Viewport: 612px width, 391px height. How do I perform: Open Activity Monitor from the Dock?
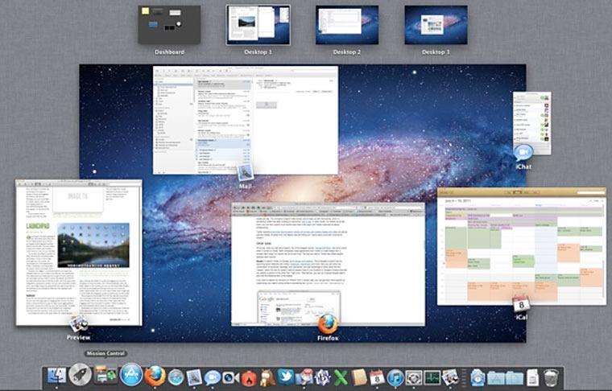coord(432,377)
